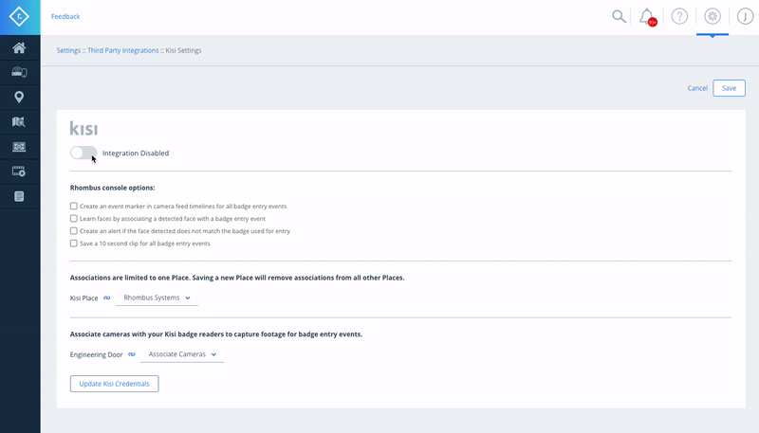
Task: Check Learn faces by associating option
Action: pyautogui.click(x=74, y=219)
